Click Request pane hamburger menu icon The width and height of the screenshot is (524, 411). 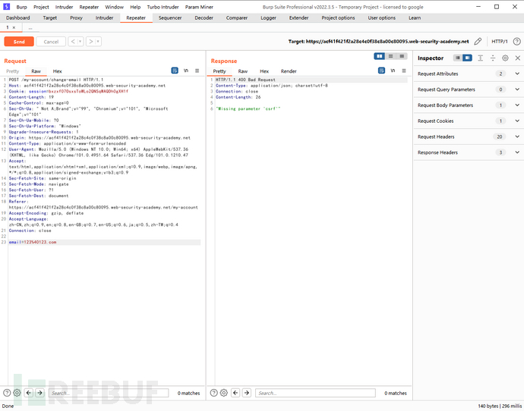point(198,71)
